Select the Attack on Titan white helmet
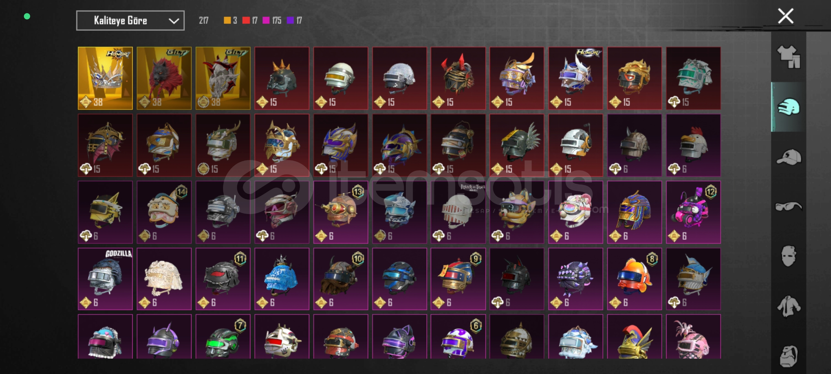 click(458, 212)
